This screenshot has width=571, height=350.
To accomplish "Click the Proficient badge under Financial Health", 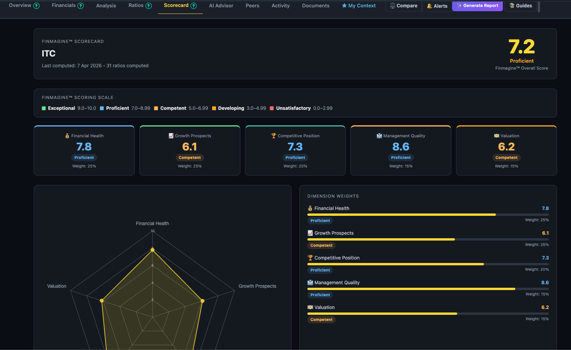I will pos(84,157).
